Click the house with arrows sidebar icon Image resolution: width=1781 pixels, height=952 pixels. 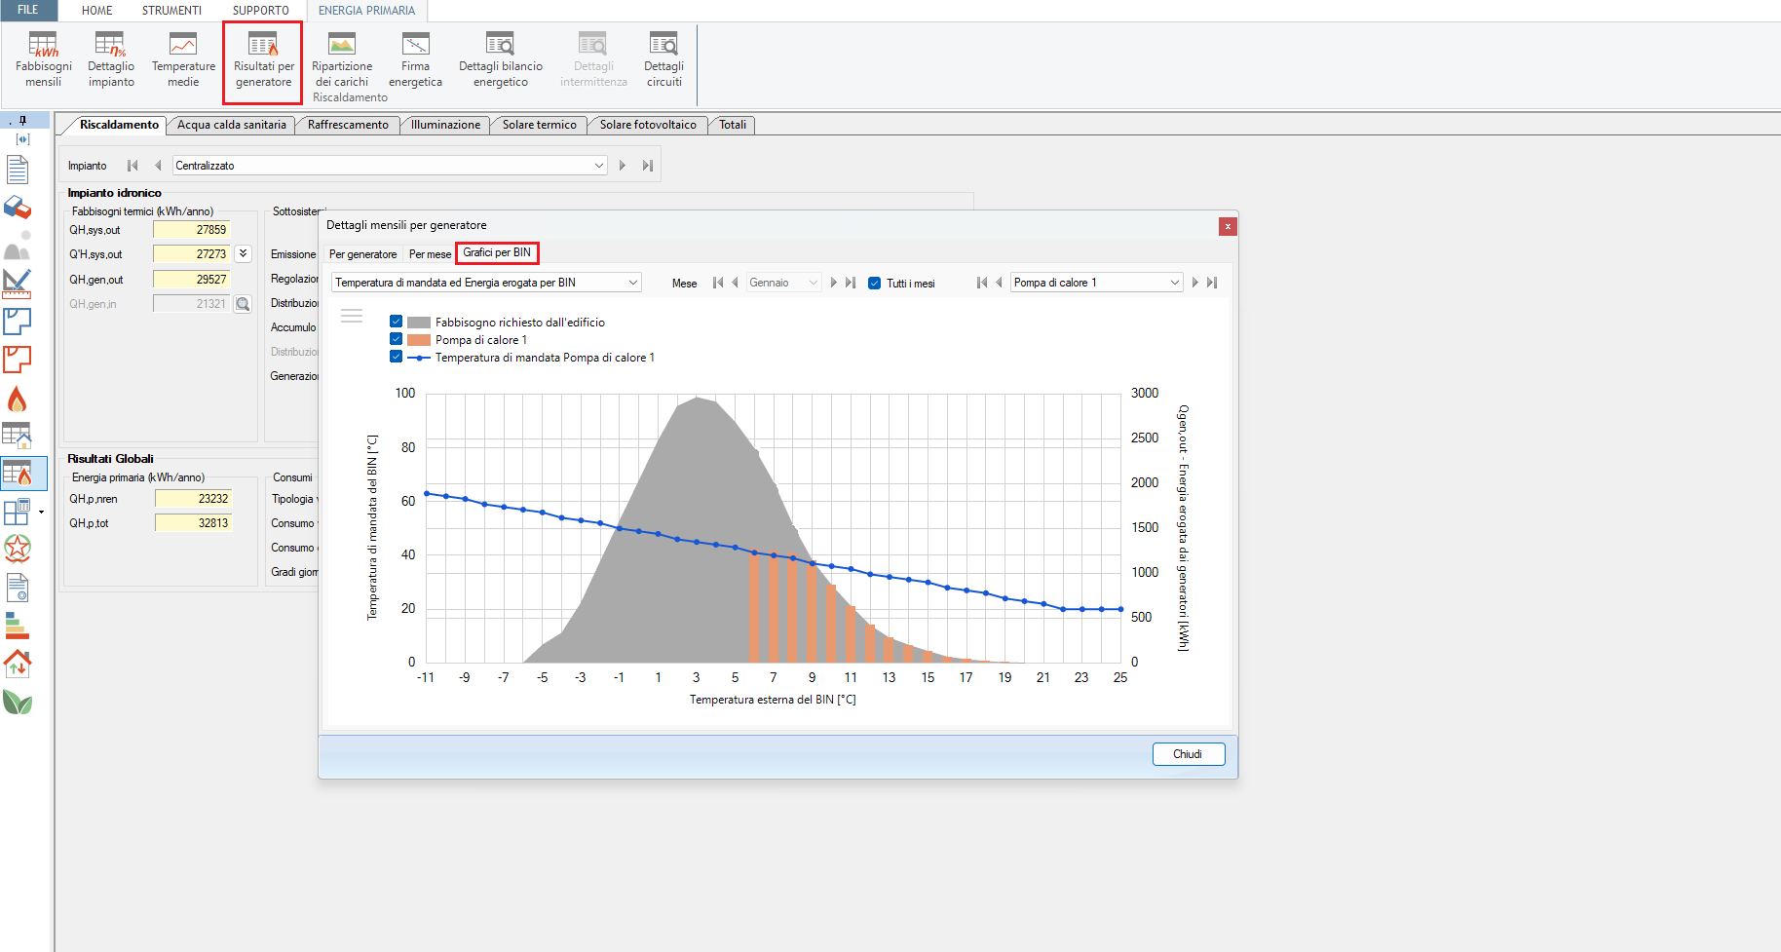(18, 664)
